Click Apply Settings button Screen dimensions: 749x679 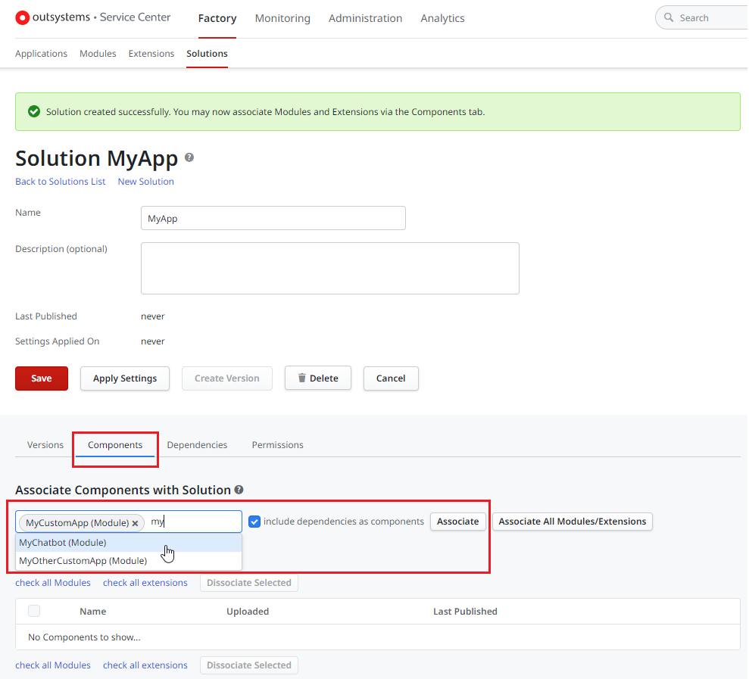click(x=125, y=378)
